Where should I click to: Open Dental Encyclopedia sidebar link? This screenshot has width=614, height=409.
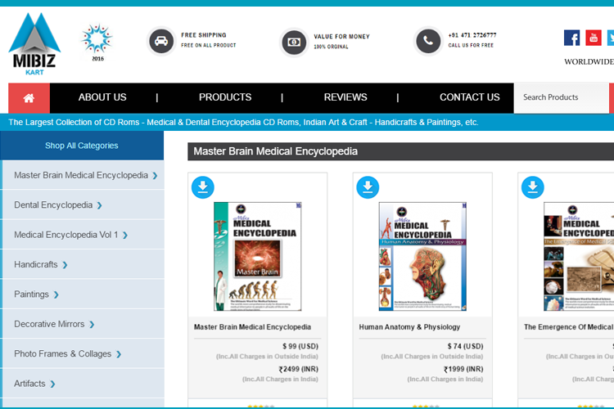[53, 205]
